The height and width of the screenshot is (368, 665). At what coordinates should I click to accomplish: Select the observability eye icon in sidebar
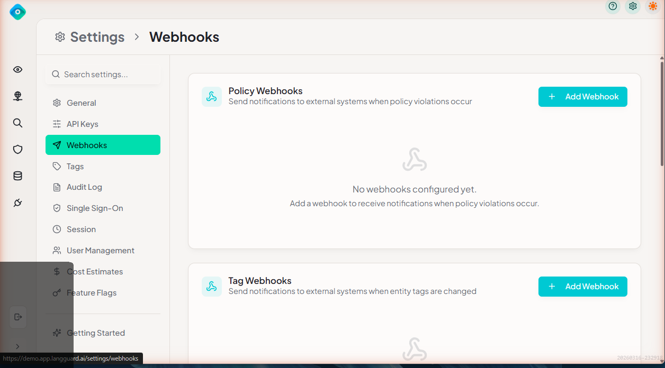(17, 69)
